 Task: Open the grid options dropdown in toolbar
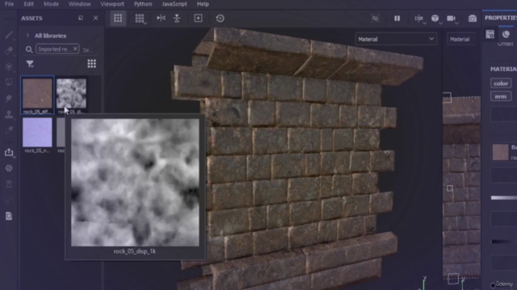pos(140,19)
